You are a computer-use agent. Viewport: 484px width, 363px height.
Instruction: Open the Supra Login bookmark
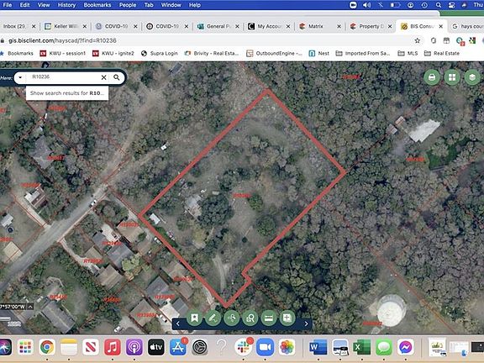pyautogui.click(x=160, y=54)
